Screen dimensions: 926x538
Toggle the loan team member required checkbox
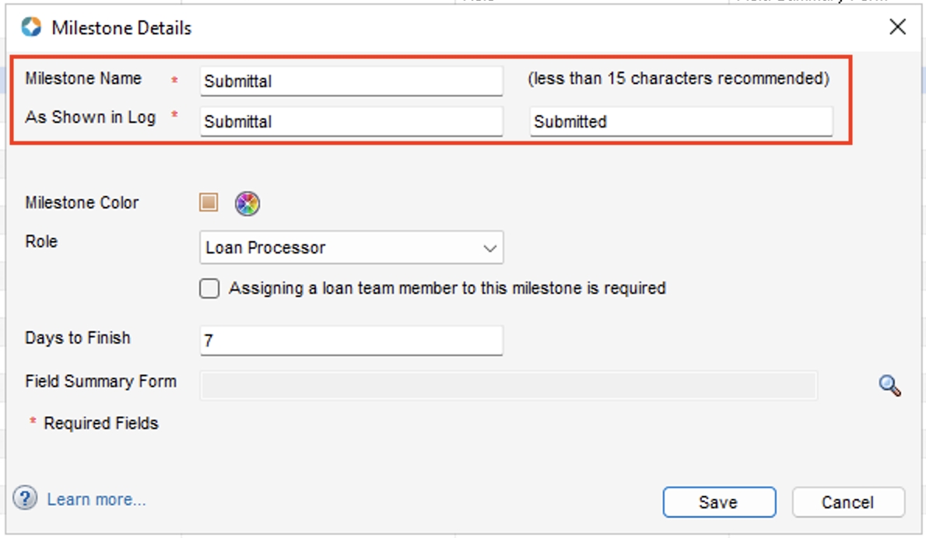pos(209,288)
